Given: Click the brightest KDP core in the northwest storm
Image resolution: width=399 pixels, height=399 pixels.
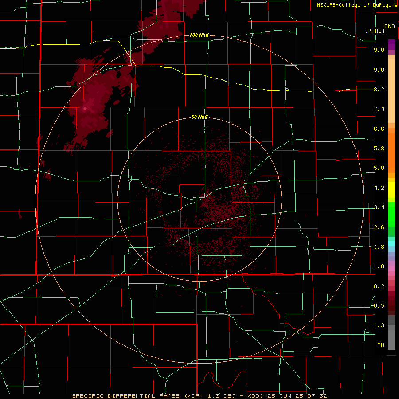Looking at the screenshot, I should tap(85, 109).
